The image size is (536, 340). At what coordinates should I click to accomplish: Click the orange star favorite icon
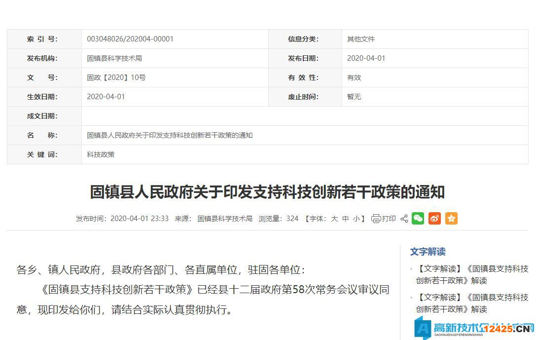click(x=451, y=218)
